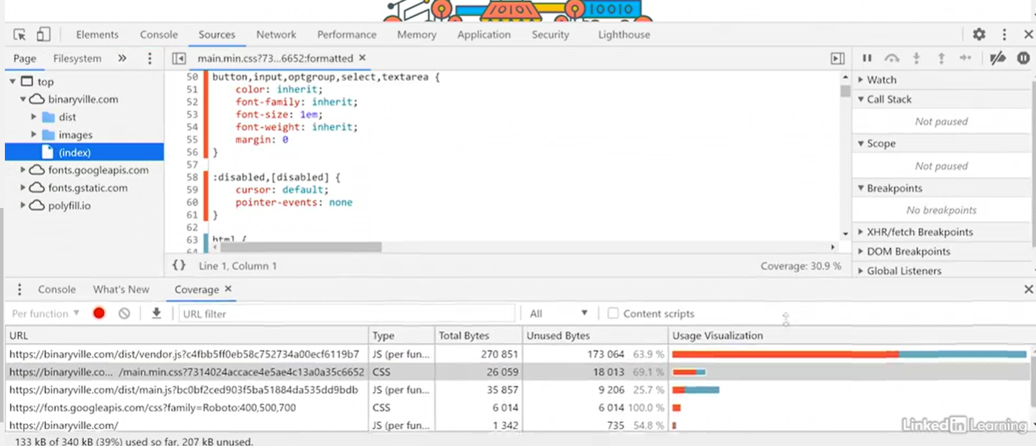Enable the Content scripts checkbox
The height and width of the screenshot is (446, 1036).
(x=613, y=313)
